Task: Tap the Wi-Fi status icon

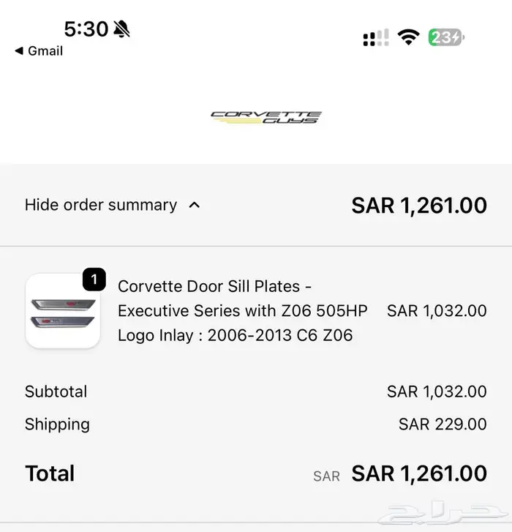Action: [408, 37]
